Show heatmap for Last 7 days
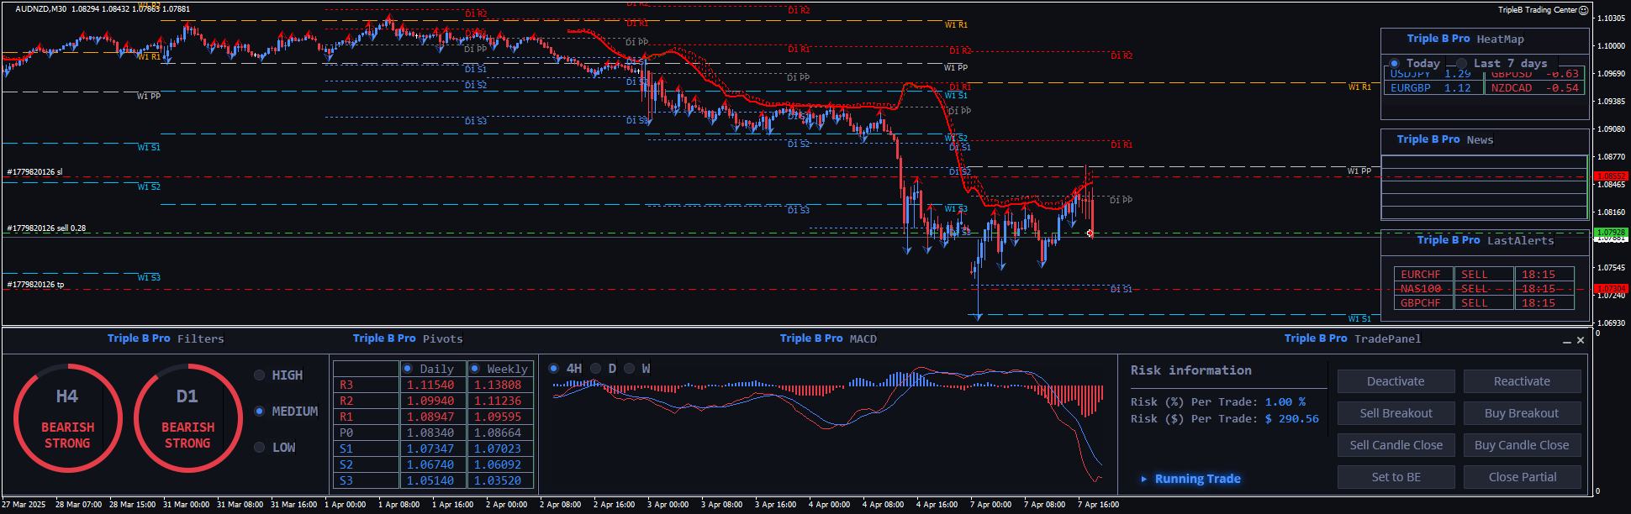Viewport: 1631px width, 514px height. [x=1462, y=64]
